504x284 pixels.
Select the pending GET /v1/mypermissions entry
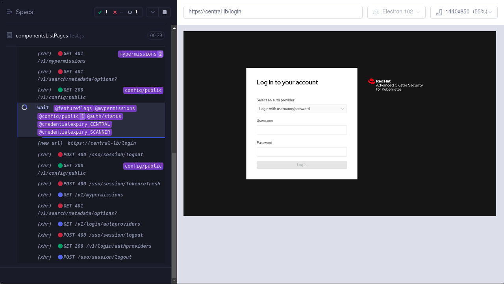(91, 195)
